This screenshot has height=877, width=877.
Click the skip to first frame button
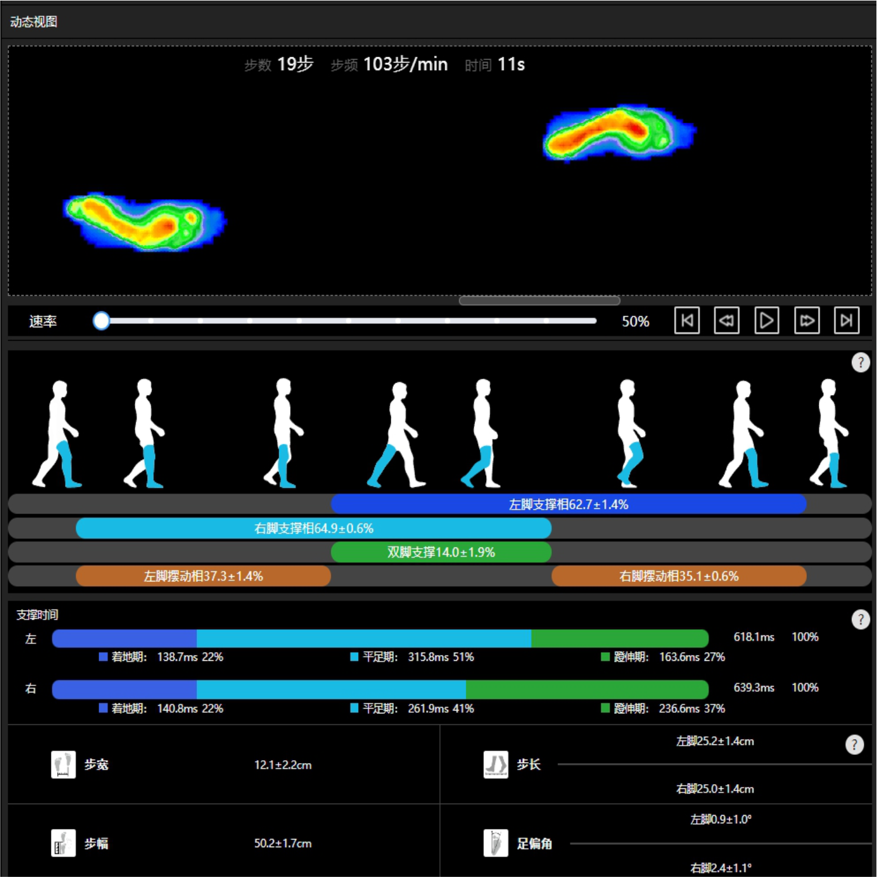pos(687,320)
